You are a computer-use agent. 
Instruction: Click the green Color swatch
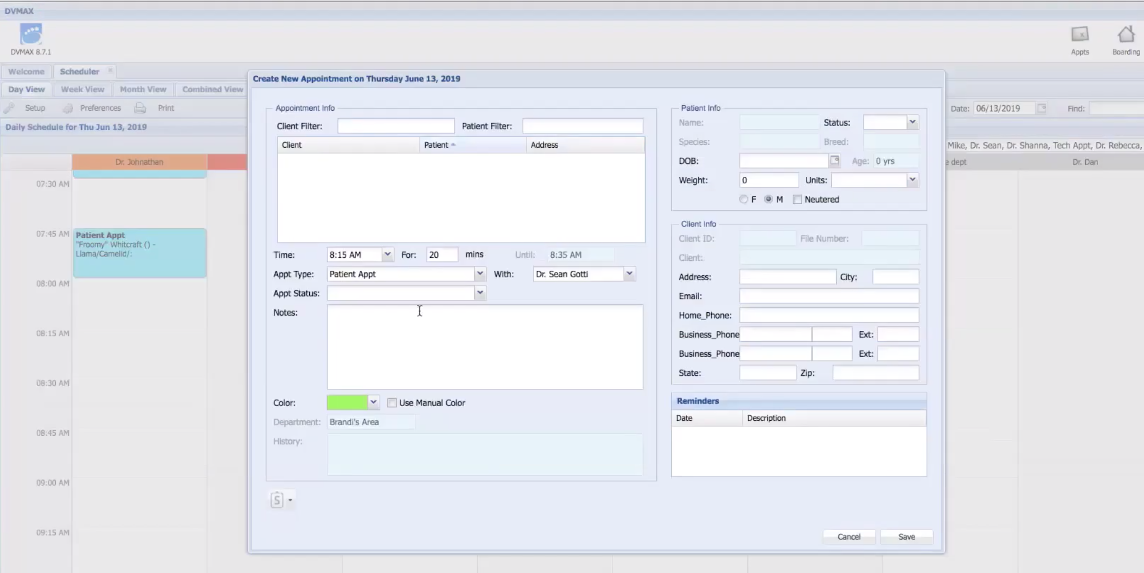(x=347, y=403)
